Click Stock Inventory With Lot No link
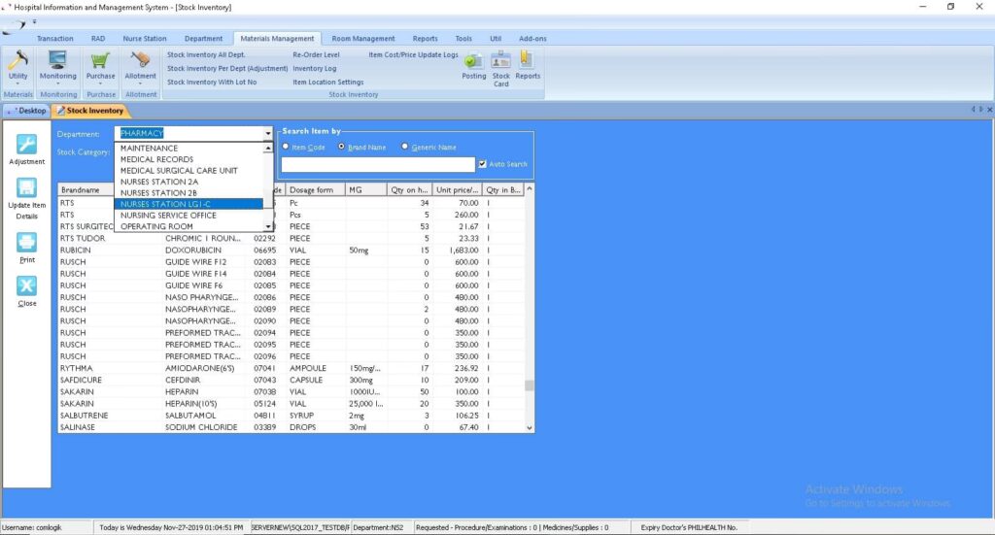 point(212,83)
